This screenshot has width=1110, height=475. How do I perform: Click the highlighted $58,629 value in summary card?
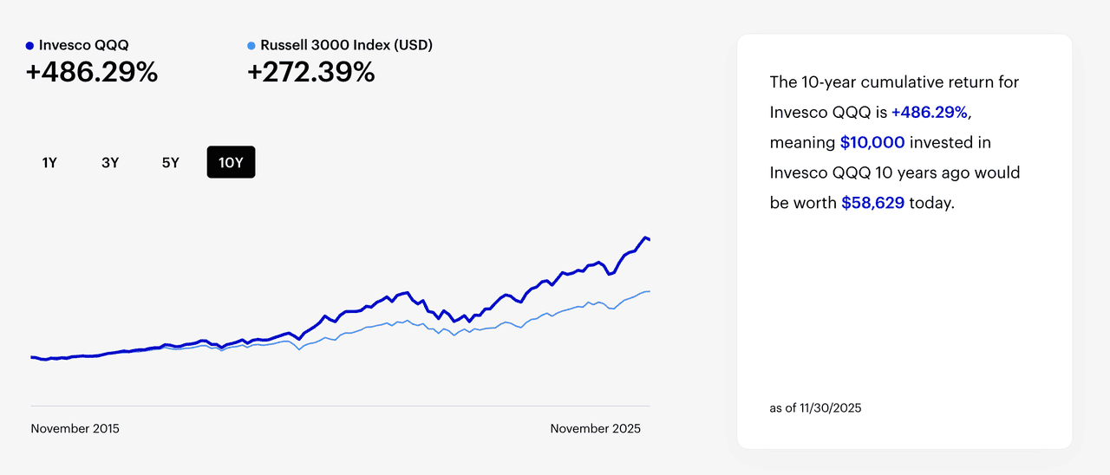[872, 203]
